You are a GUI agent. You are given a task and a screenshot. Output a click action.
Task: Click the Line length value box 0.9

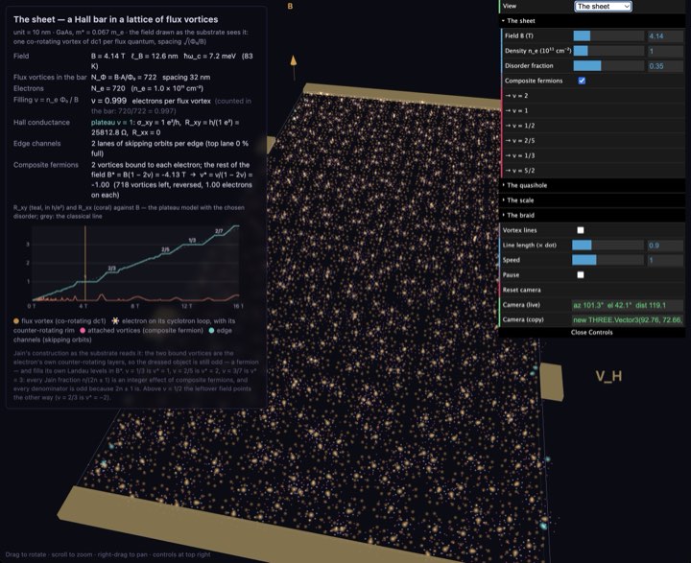665,246
